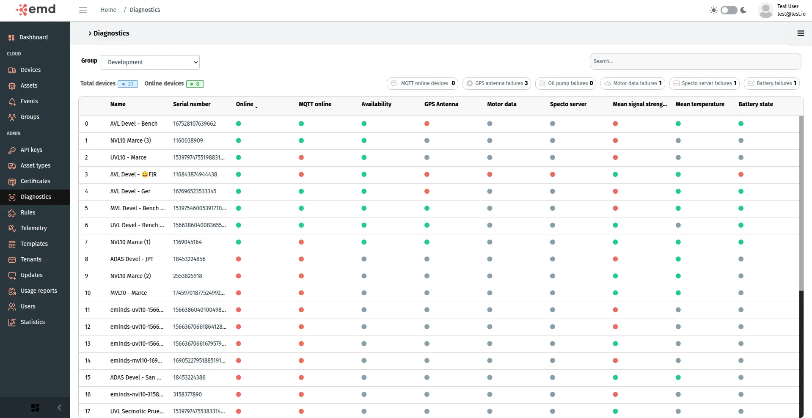The image size is (812, 418).
Task: Click the user avatar icon
Action: tap(765, 10)
